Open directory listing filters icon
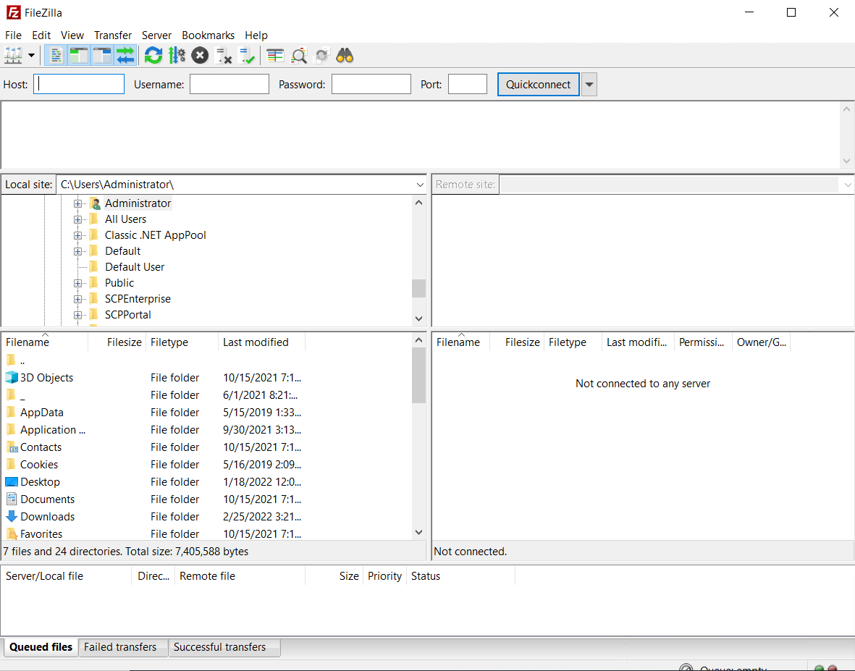 (275, 56)
